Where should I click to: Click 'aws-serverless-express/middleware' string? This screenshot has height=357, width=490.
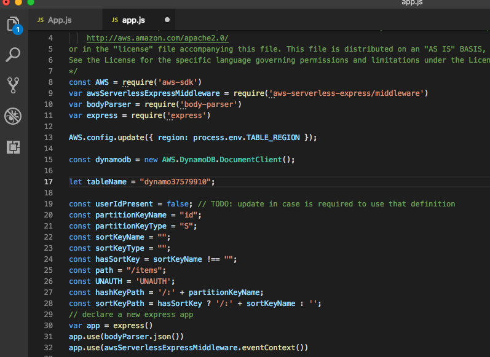point(346,93)
